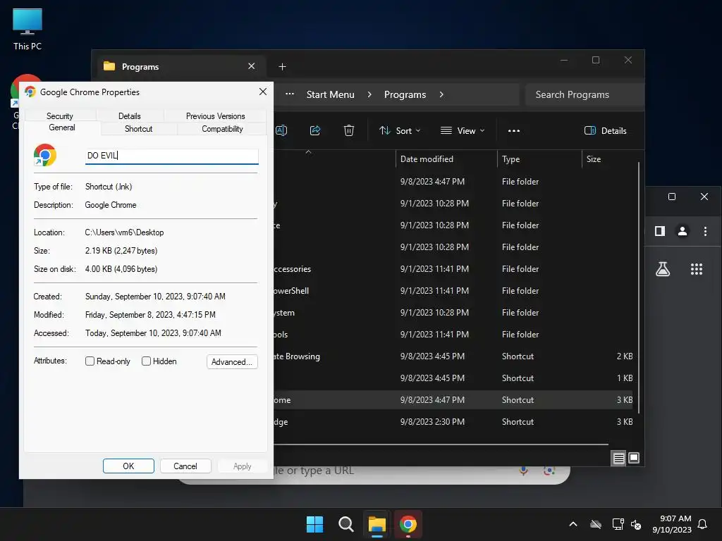
Task: Open taskbar clock showing 9:07 AM
Action: [672, 524]
